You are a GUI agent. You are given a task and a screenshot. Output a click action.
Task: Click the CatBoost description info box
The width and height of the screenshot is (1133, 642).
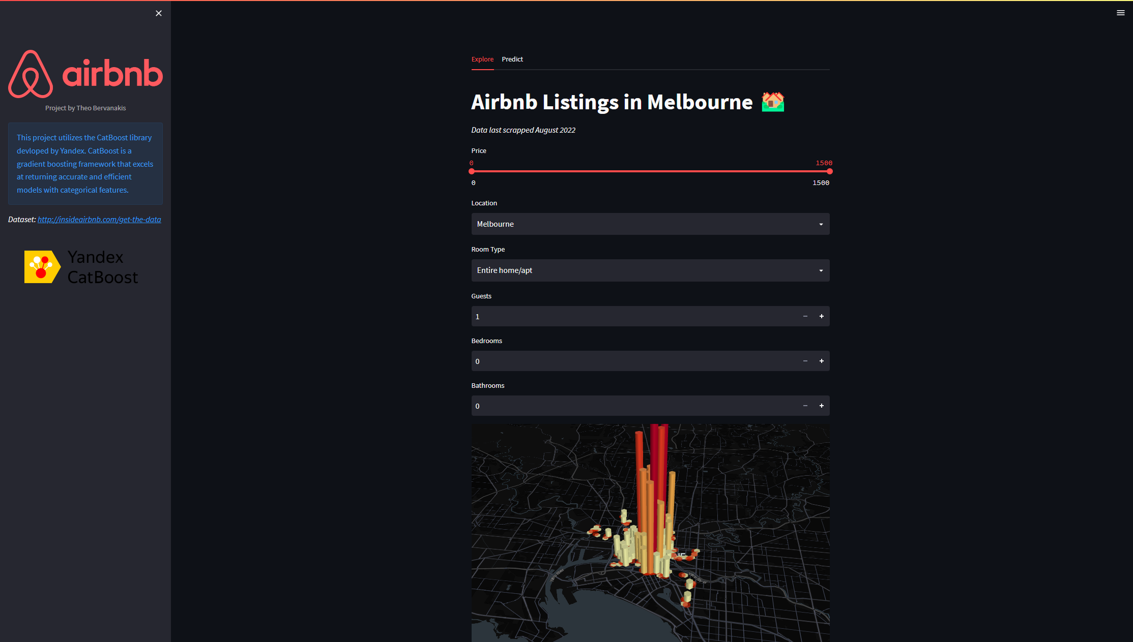tap(85, 164)
